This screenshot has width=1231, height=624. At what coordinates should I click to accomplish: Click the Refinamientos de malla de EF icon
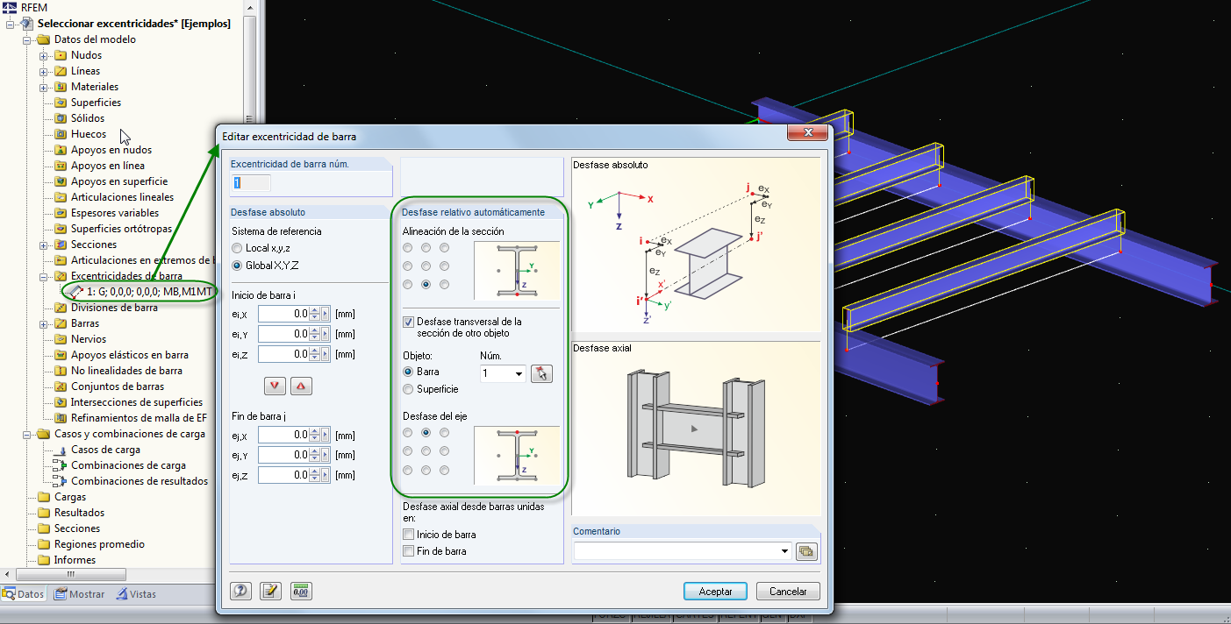[61, 418]
